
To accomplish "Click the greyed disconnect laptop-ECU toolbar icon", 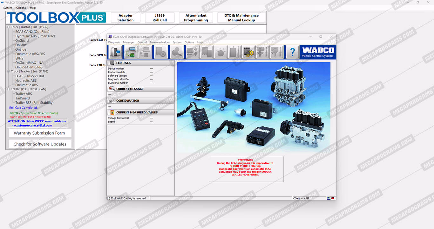I will 146,52.
